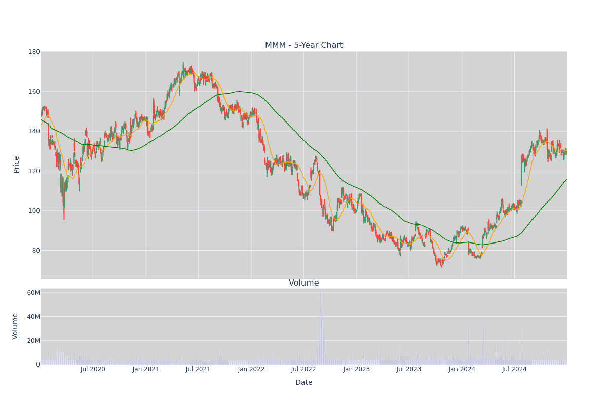Select the horizontal "Volume" subplot title
Viewport: 608px width, 405px height.
click(304, 283)
